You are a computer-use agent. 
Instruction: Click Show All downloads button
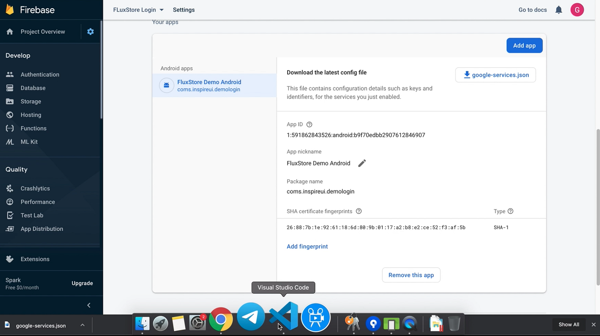pos(569,325)
